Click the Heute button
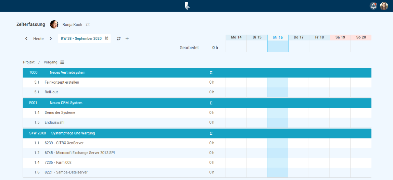This screenshot has height=180, width=393. (x=38, y=39)
